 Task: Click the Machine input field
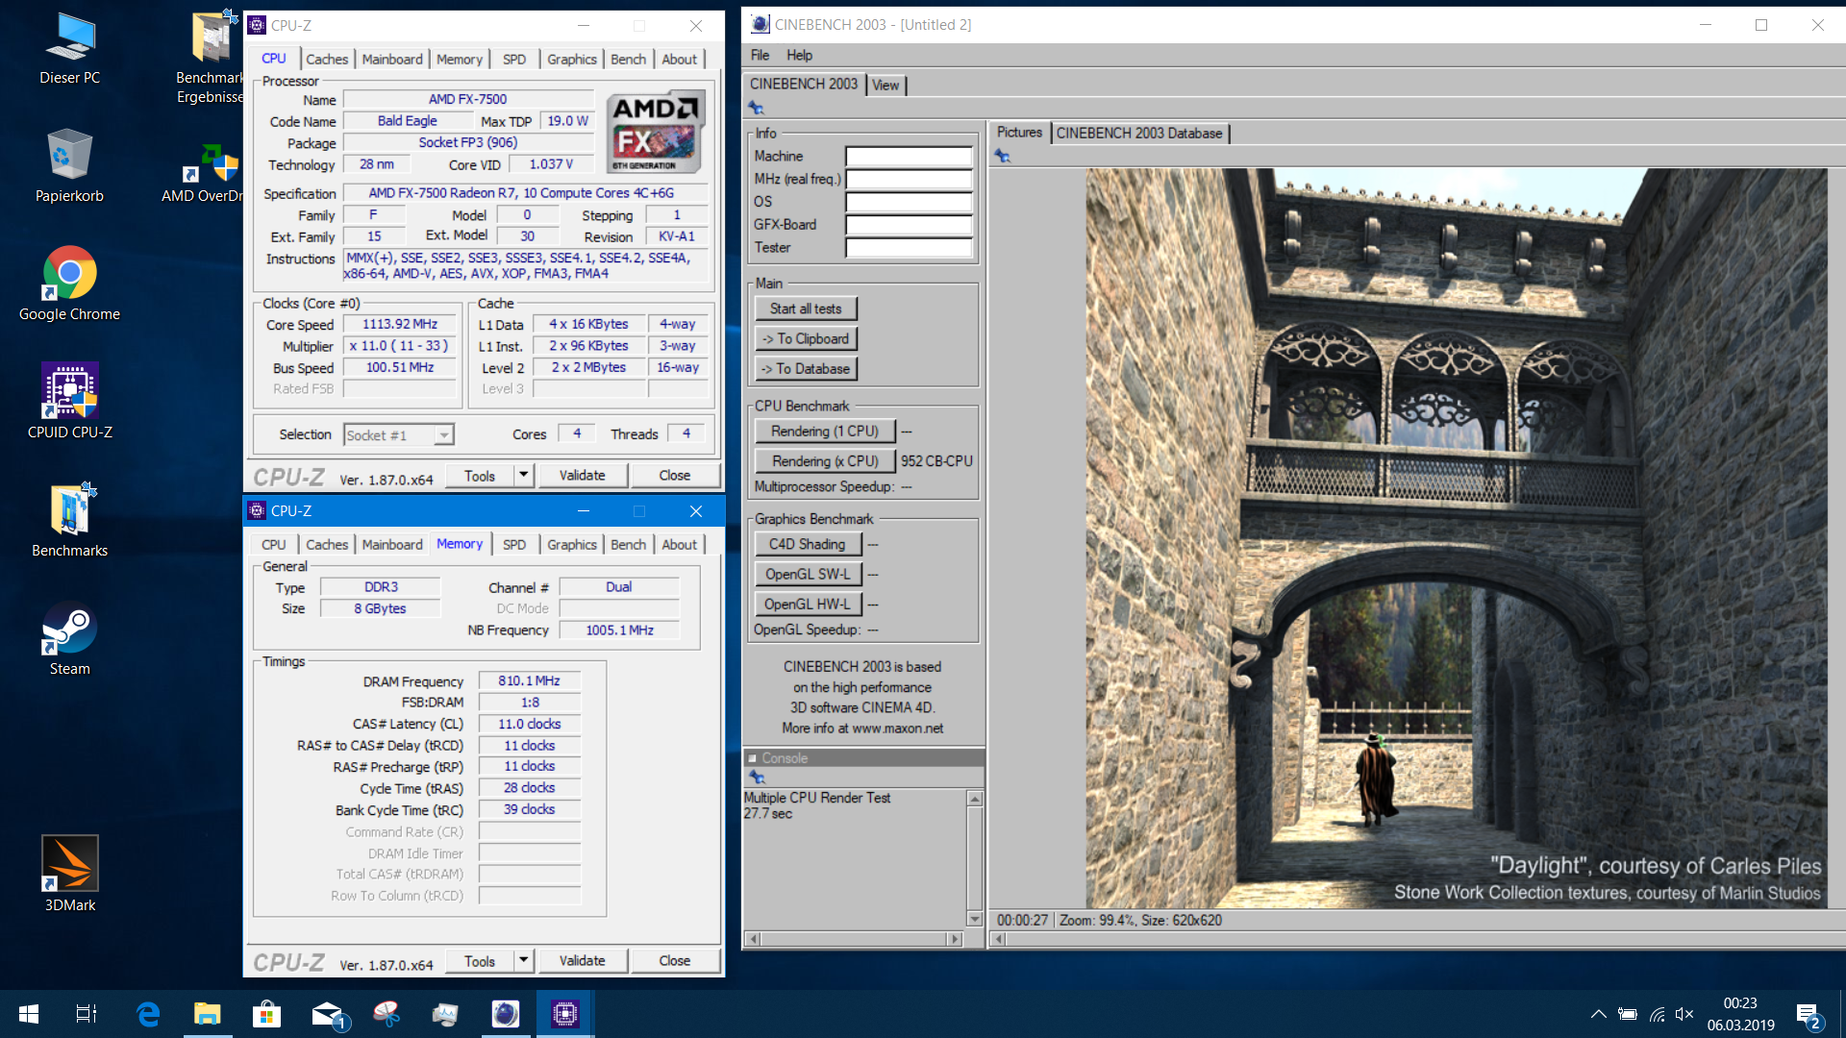pyautogui.click(x=909, y=156)
